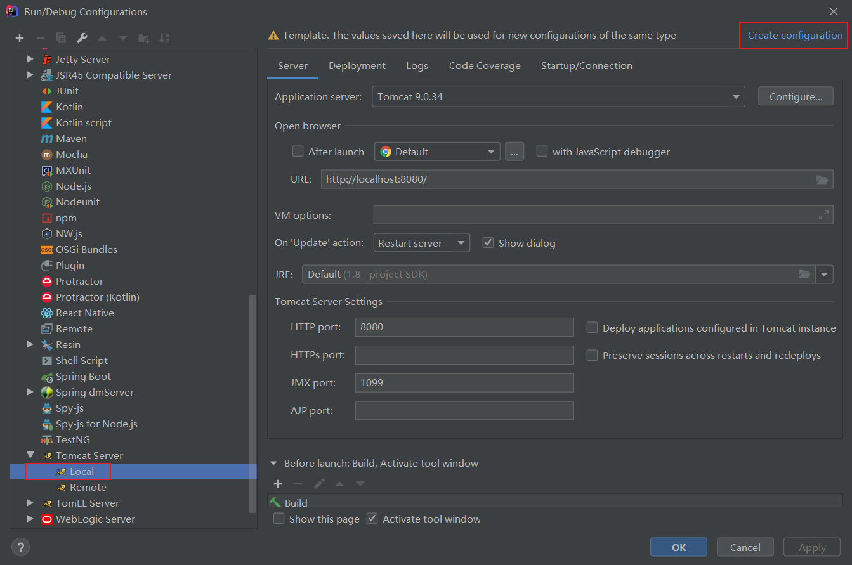Click the MXUnit icon
The image size is (852, 565).
tap(47, 170)
